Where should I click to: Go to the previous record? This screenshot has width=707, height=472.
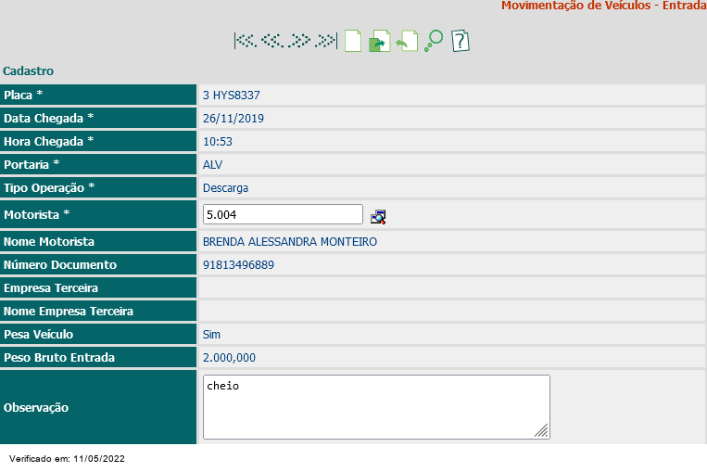pyautogui.click(x=272, y=41)
